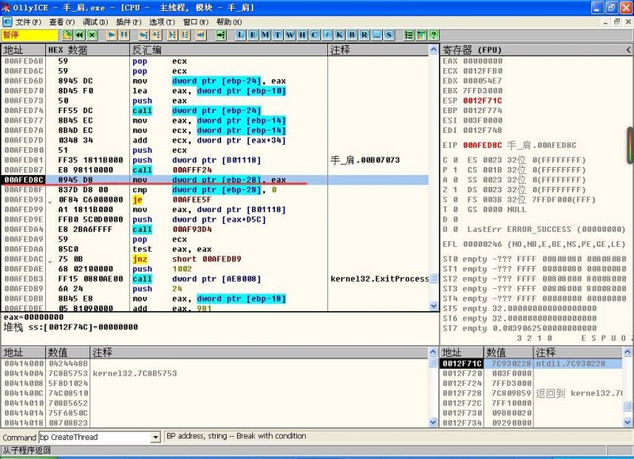
Task: Toggle the Z zero flag value
Action: (455, 191)
